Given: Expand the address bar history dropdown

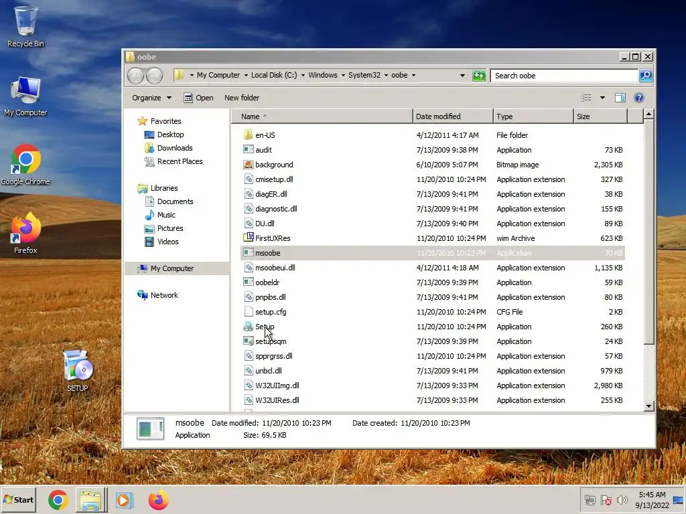Looking at the screenshot, I should (462, 76).
